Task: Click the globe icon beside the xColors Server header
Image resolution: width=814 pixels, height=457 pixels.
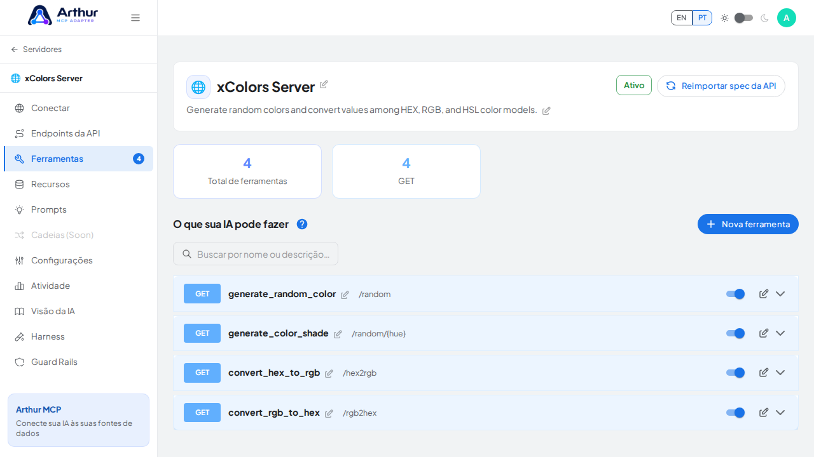Action: [198, 87]
